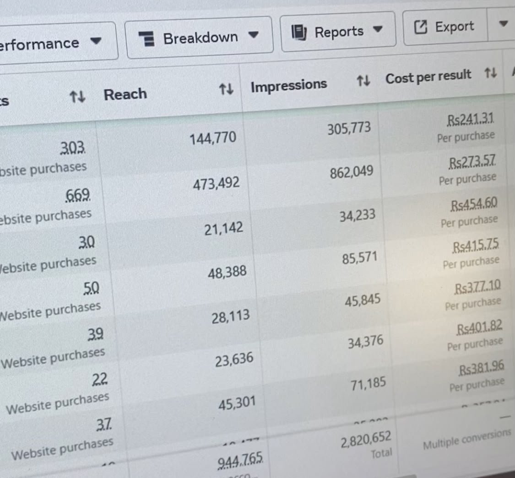
Task: Click the Rs377.10 cost per purchase
Action: [478, 287]
